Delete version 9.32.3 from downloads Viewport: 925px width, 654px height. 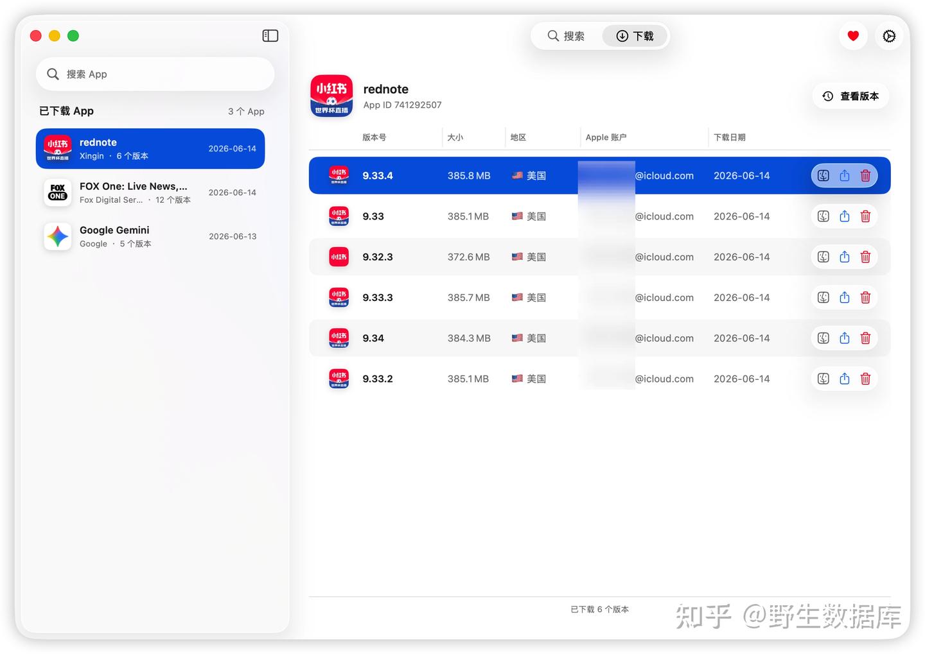click(865, 257)
